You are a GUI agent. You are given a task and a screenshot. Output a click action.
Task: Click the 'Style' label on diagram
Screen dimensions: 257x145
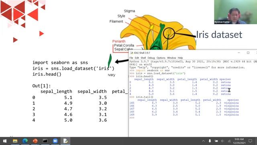point(121,16)
